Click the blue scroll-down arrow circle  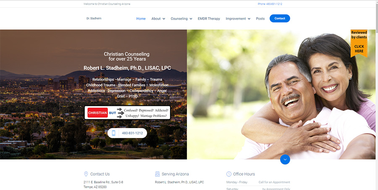pyautogui.click(x=285, y=159)
